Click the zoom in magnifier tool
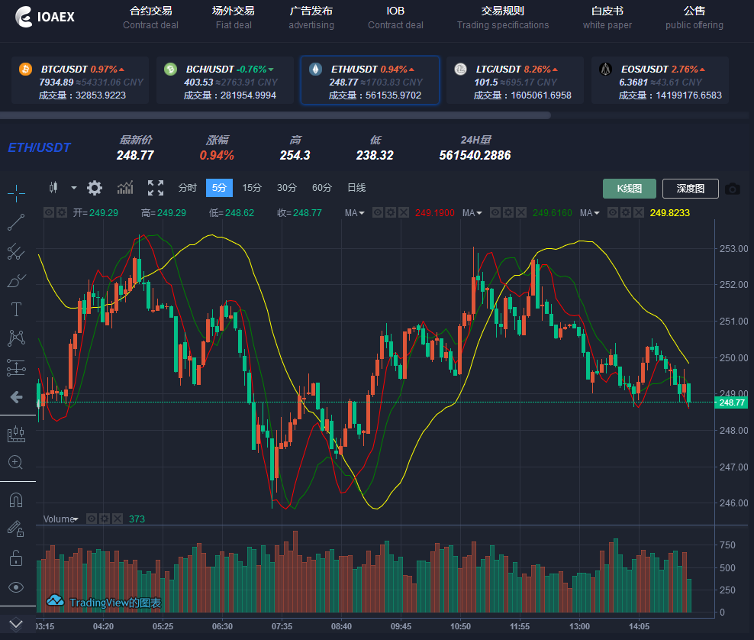Viewport: 754px width, 640px height. [16, 462]
